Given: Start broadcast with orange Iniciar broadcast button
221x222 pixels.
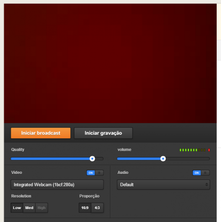Looking at the screenshot, I should [41, 133].
